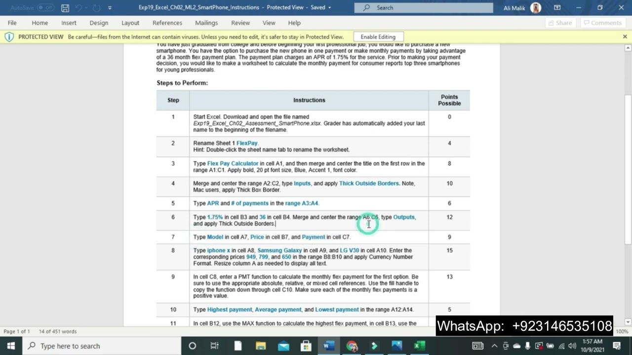Click the 'Page 1 of 1' status indicator
The image size is (632, 355).
[17, 331]
